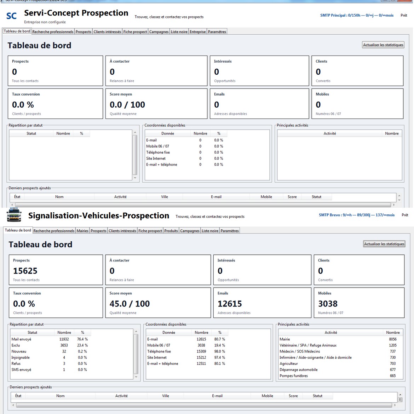Click Activité header in Servi-Concept Principales activités

pyautogui.click(x=329, y=133)
